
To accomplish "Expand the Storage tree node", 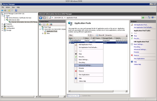I will [2, 30].
